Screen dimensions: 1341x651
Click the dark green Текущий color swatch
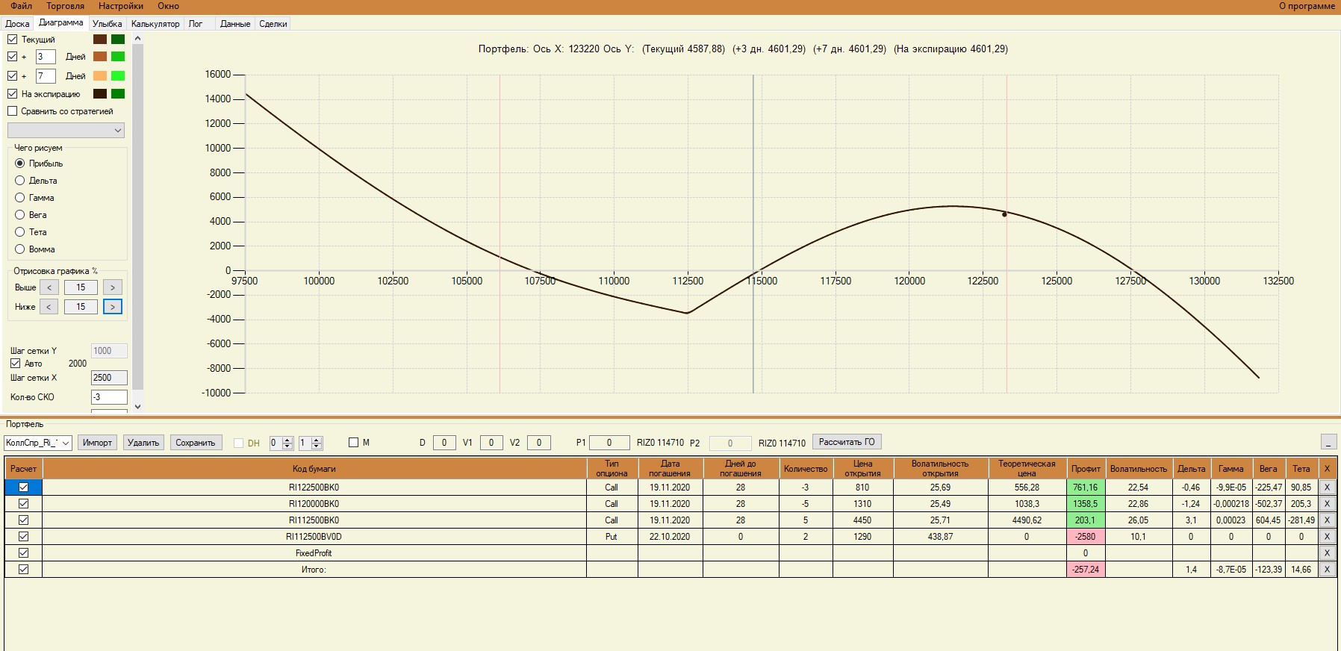point(118,40)
